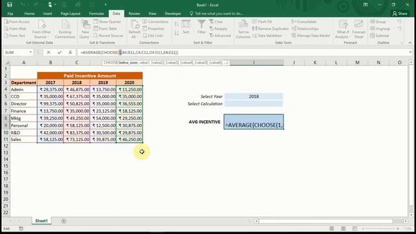Viewport: 416px width, 234px height.
Task: Click the Select Year cell showing 2018
Action: coord(253,97)
